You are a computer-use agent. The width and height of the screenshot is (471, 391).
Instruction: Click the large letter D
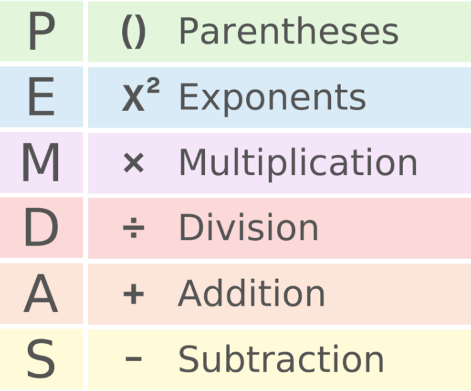tap(41, 229)
